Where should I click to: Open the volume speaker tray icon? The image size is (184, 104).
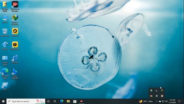pos(166,101)
